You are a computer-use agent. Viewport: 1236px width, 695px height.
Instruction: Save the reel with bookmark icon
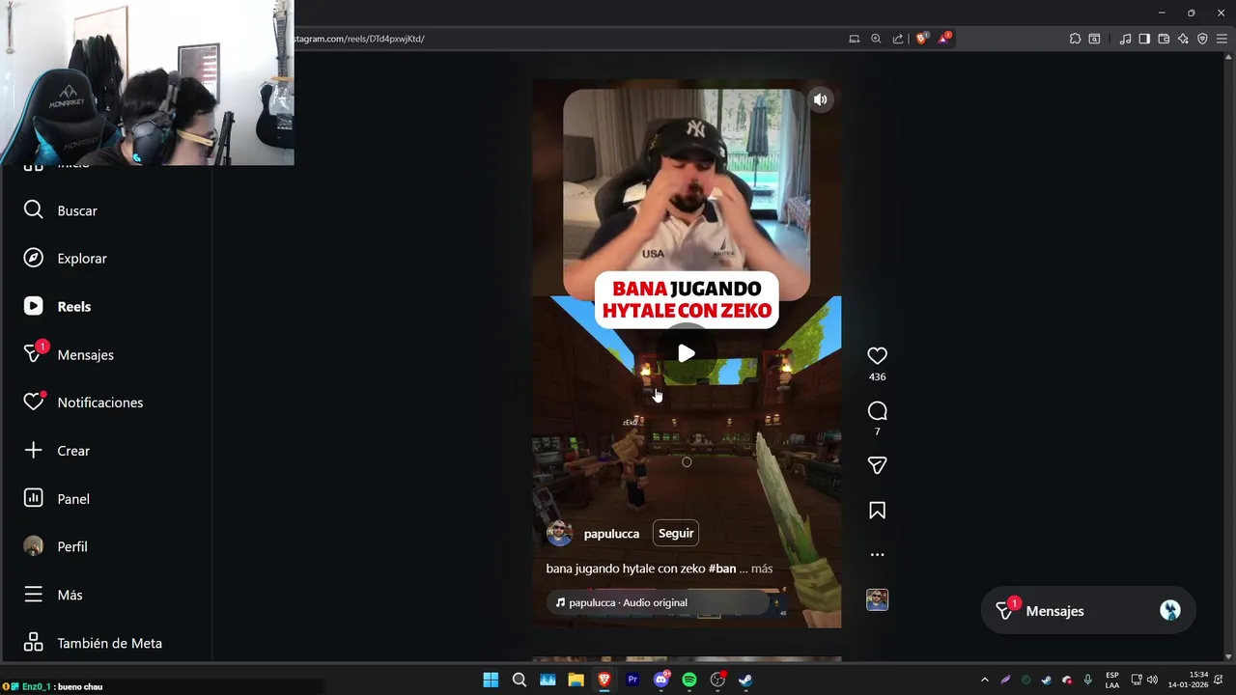click(877, 510)
